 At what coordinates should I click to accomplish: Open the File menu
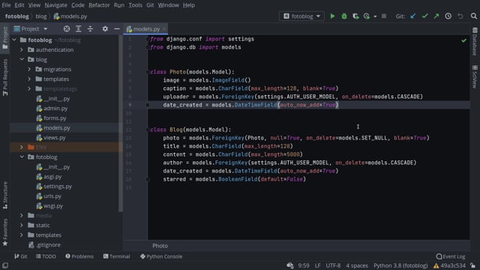[x=6, y=5]
